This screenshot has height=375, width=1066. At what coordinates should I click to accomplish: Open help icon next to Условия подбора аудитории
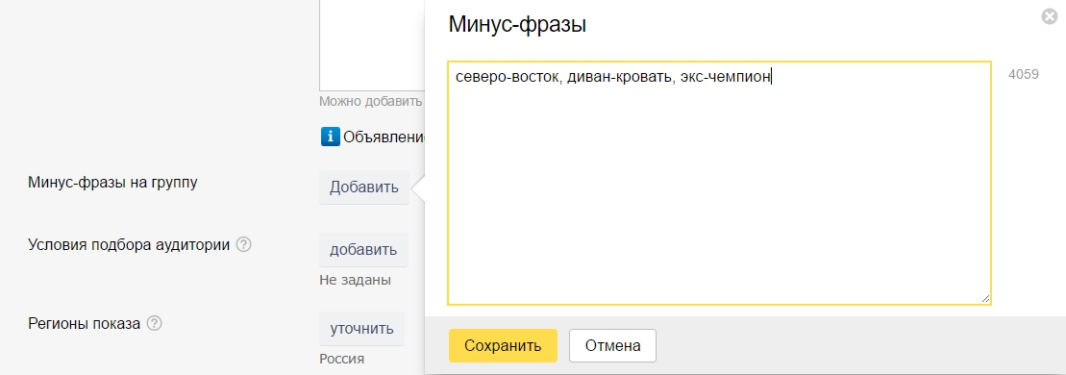pyautogui.click(x=243, y=244)
